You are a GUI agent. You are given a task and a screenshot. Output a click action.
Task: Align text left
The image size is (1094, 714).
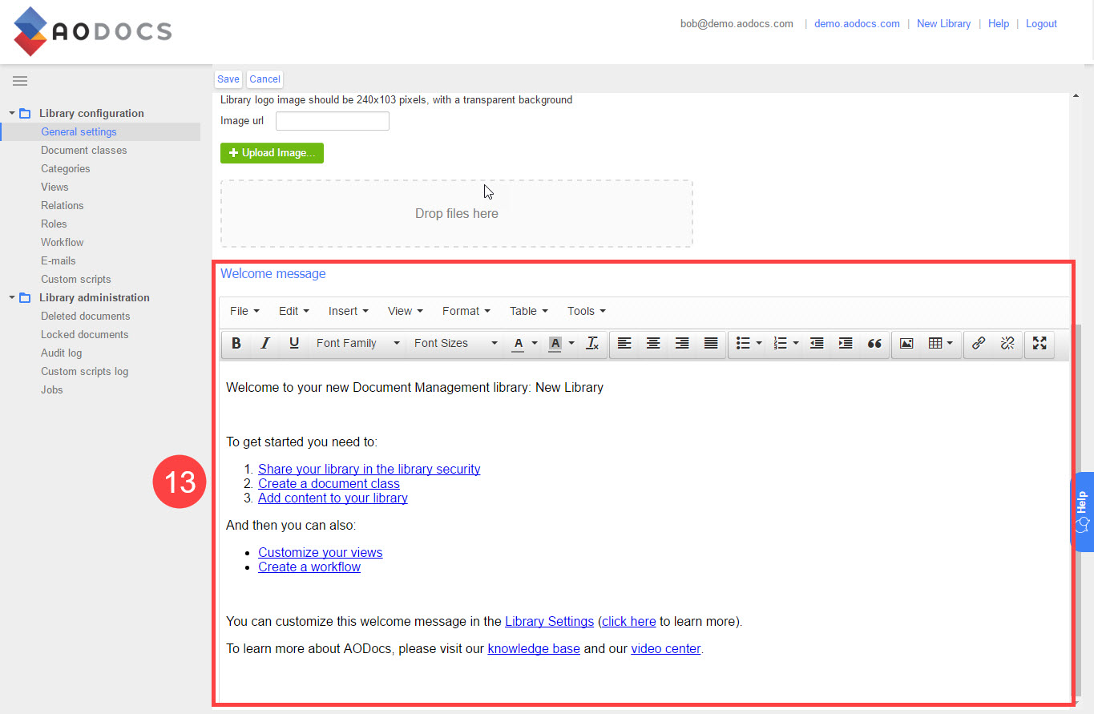pyautogui.click(x=624, y=343)
